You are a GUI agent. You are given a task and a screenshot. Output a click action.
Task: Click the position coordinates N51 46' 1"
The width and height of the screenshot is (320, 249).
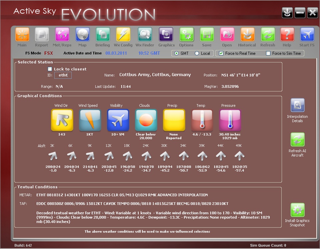tap(241, 75)
